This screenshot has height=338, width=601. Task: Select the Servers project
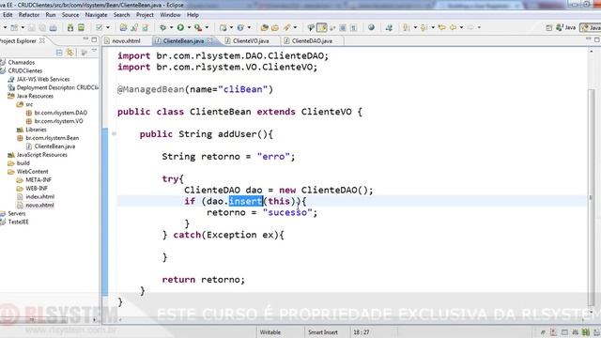tap(17, 213)
